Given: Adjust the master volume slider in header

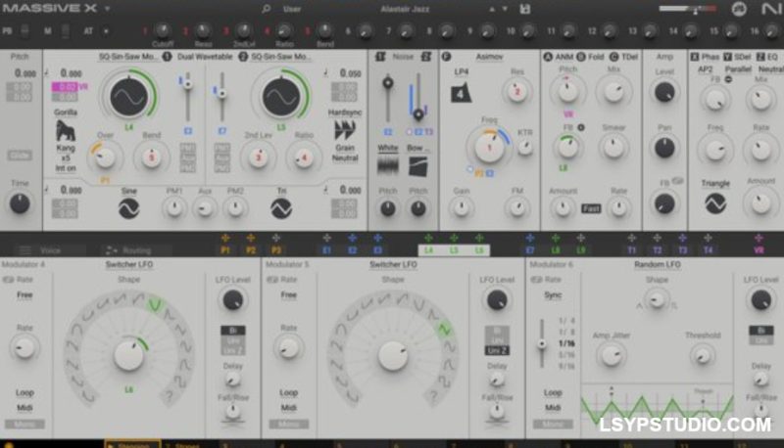Looking at the screenshot, I should [688, 9].
